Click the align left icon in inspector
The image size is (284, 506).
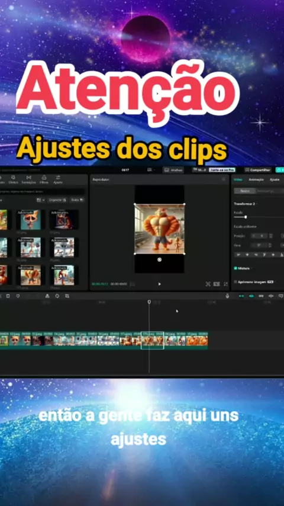click(x=238, y=255)
